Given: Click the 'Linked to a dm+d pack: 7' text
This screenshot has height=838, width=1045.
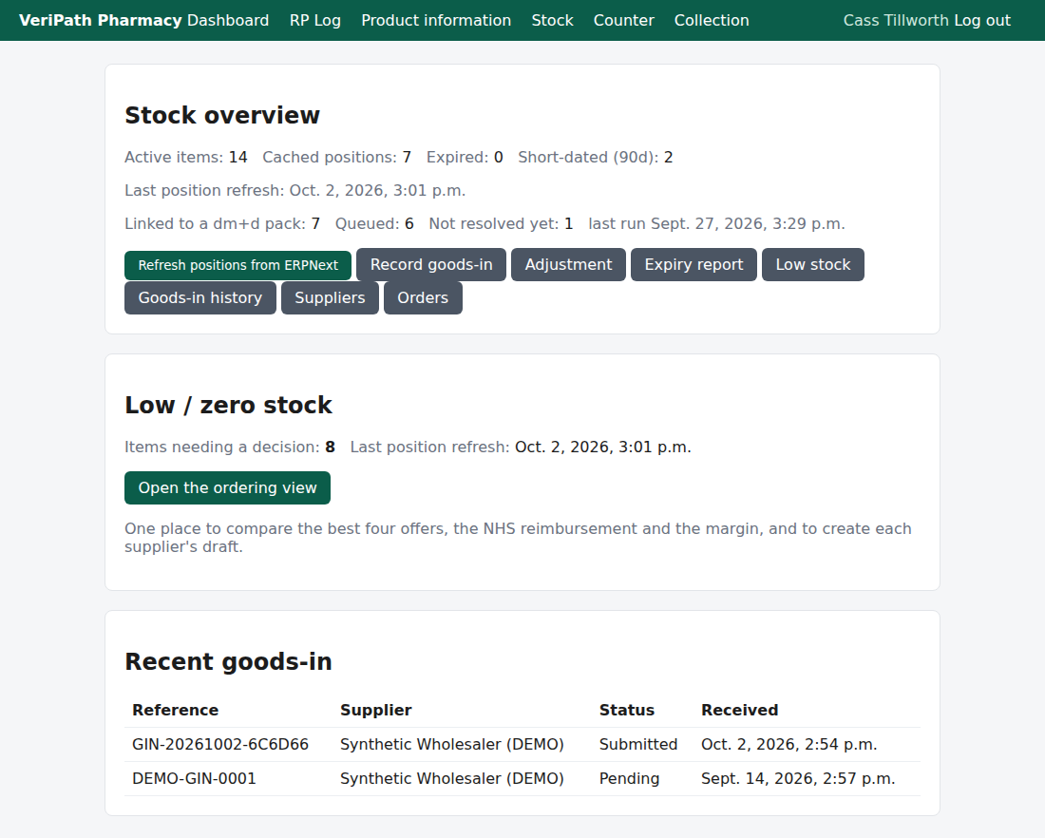Looking at the screenshot, I should pyautogui.click(x=222, y=224).
